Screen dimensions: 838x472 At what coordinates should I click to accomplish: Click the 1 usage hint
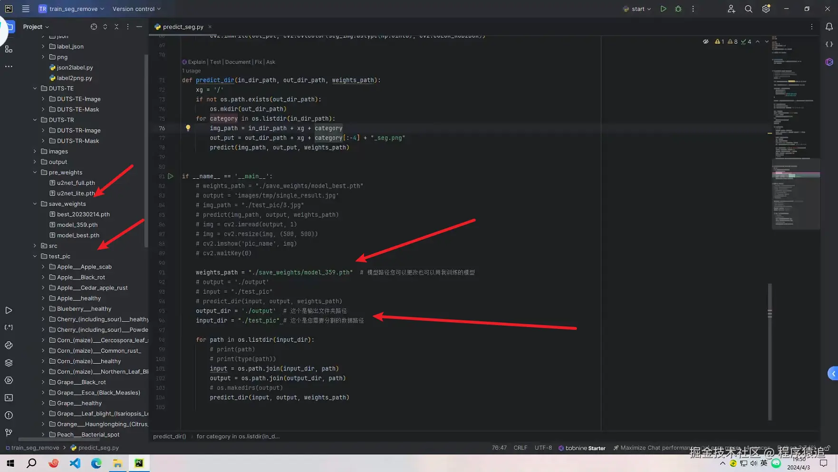pos(191,71)
